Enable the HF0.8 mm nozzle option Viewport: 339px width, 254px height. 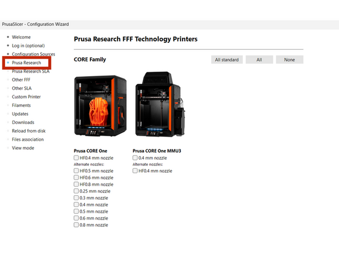pyautogui.click(x=76, y=184)
